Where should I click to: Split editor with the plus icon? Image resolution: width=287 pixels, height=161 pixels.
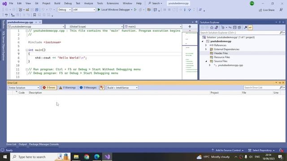click(190, 27)
